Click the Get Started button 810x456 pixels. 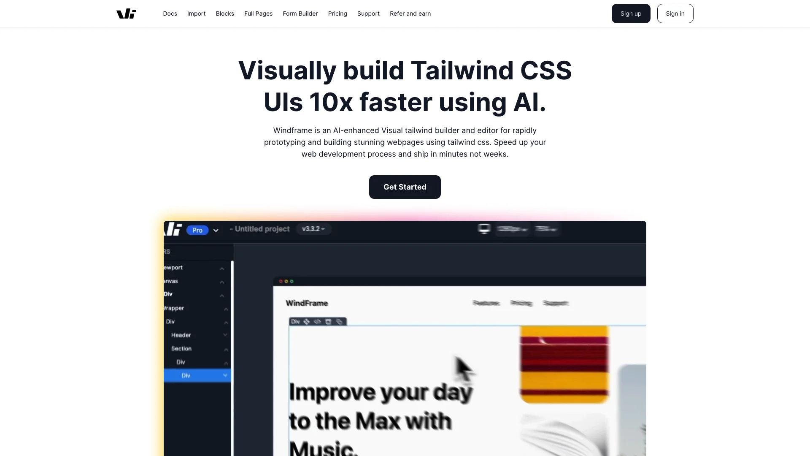point(405,187)
